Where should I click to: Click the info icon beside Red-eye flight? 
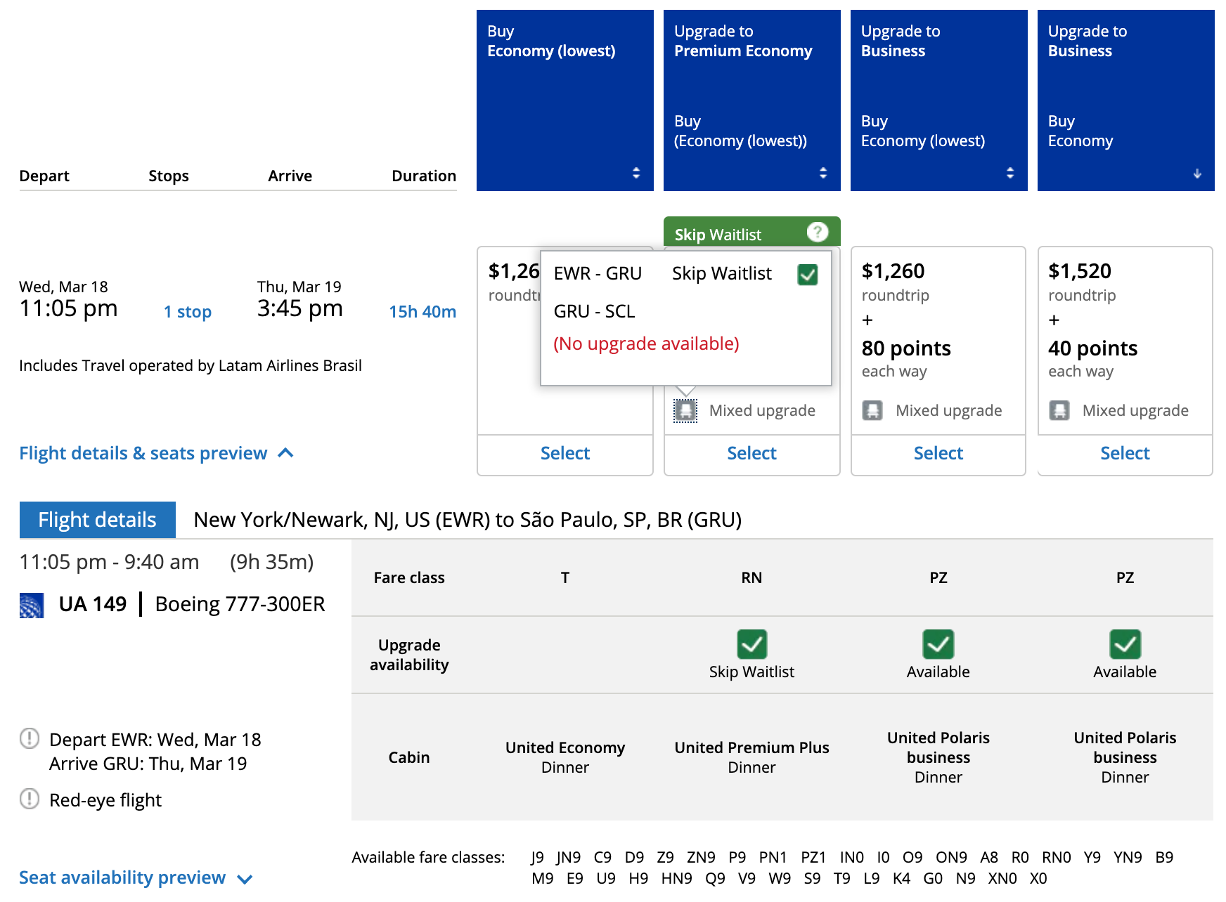pyautogui.click(x=30, y=799)
